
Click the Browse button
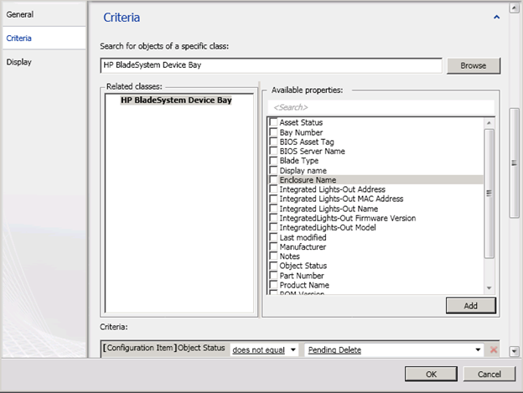(x=473, y=65)
